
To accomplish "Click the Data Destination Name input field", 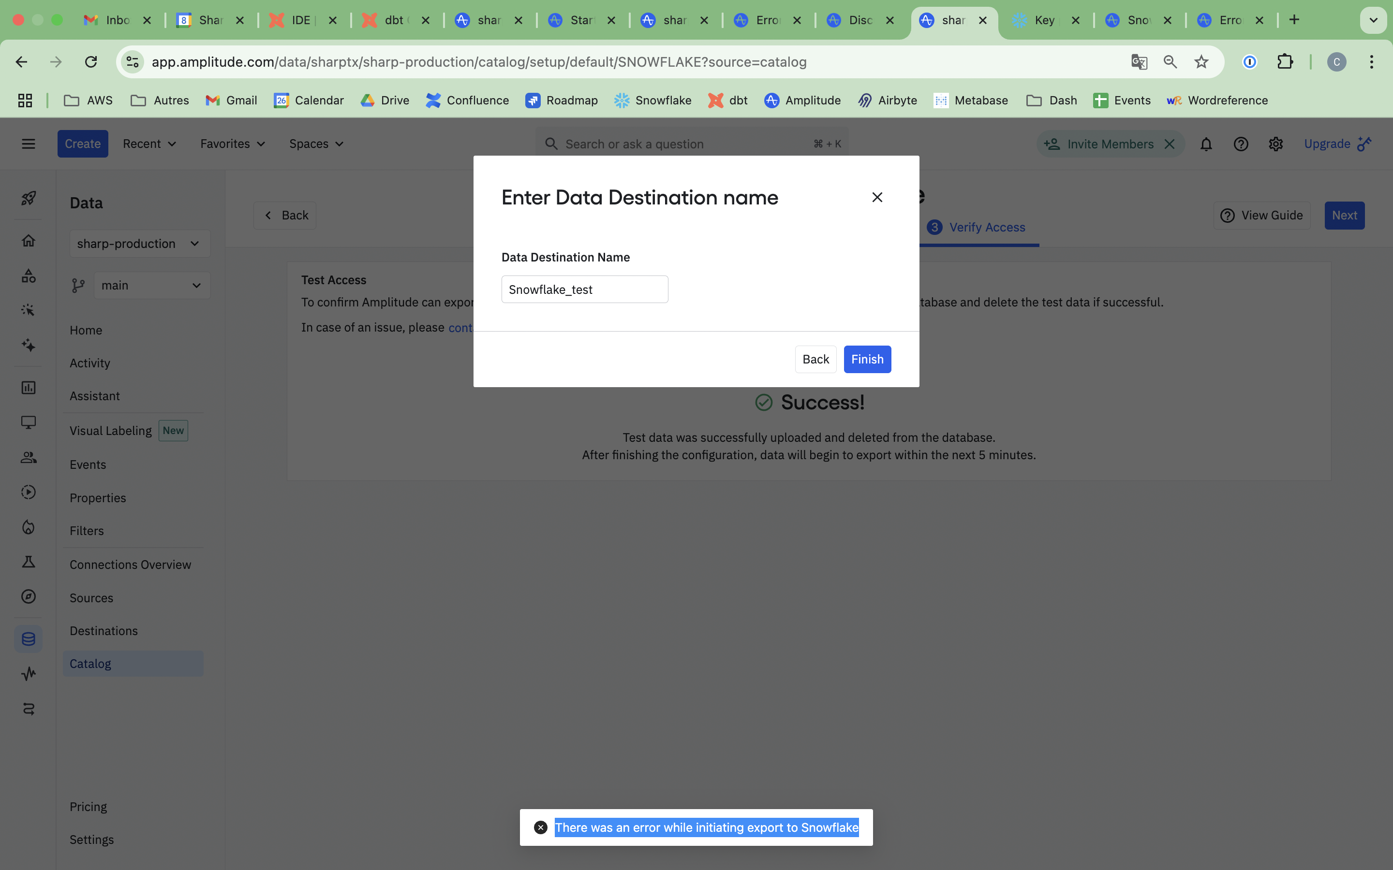I will coord(584,290).
